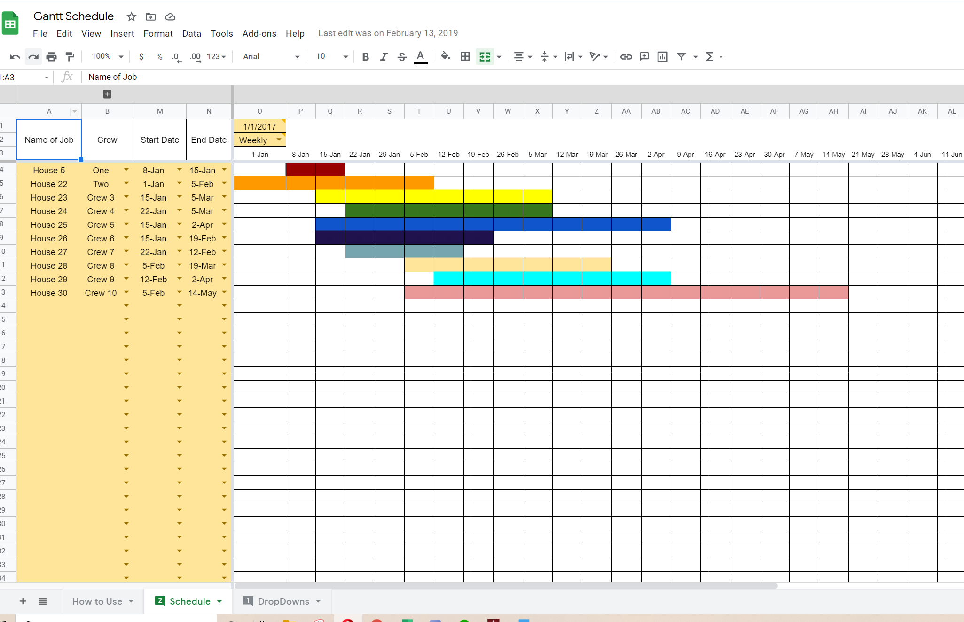Insert chart icon

(x=662, y=57)
